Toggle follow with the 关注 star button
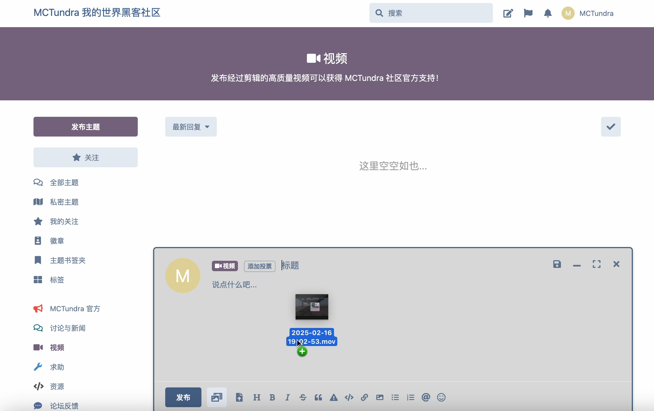The height and width of the screenshot is (411, 654). point(86,157)
